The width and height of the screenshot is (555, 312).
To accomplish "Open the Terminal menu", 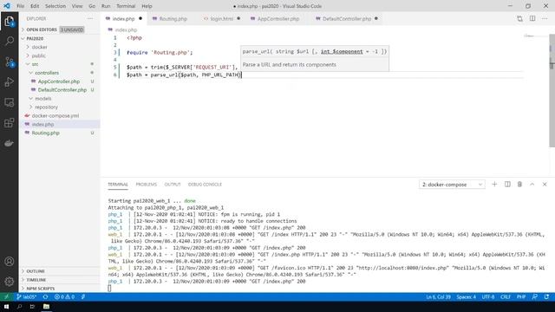I will pyautogui.click(x=126, y=6).
